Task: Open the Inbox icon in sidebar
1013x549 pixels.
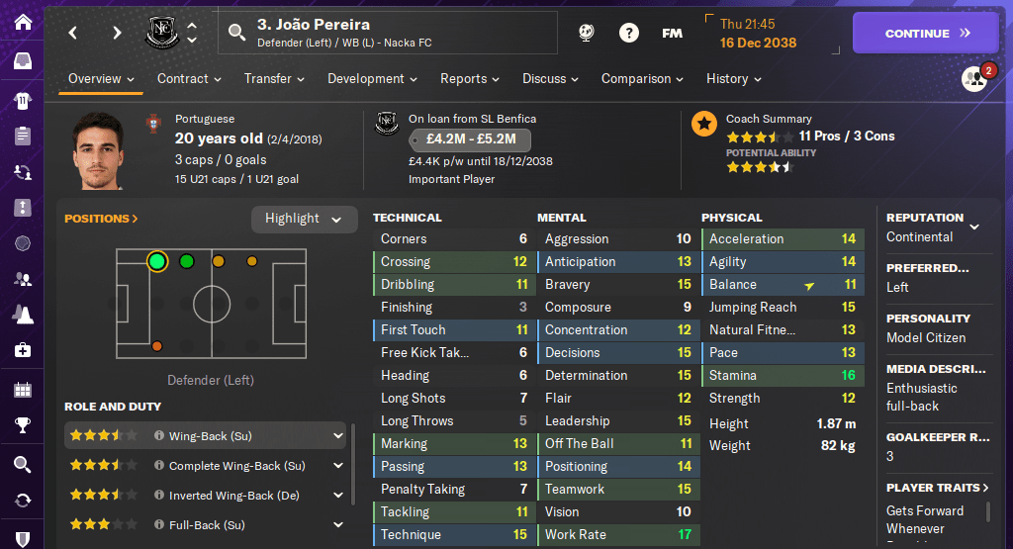Action: [x=22, y=61]
